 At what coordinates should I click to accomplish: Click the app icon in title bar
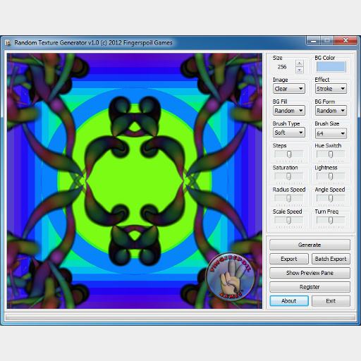pos(8,43)
